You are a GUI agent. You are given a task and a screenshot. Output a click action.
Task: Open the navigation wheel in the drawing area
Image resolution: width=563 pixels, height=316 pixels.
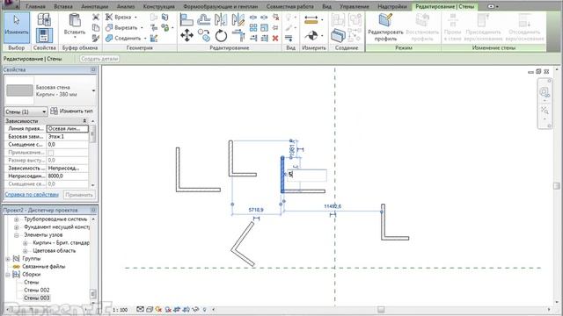click(545, 92)
